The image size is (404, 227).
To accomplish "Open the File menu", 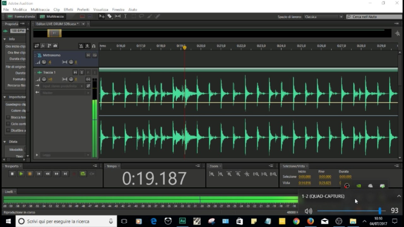I will pyautogui.click(x=6, y=10).
